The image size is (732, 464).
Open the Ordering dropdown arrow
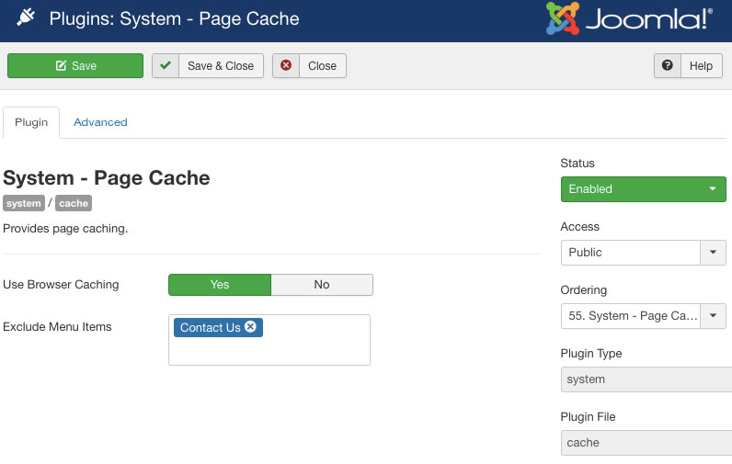pyautogui.click(x=713, y=316)
